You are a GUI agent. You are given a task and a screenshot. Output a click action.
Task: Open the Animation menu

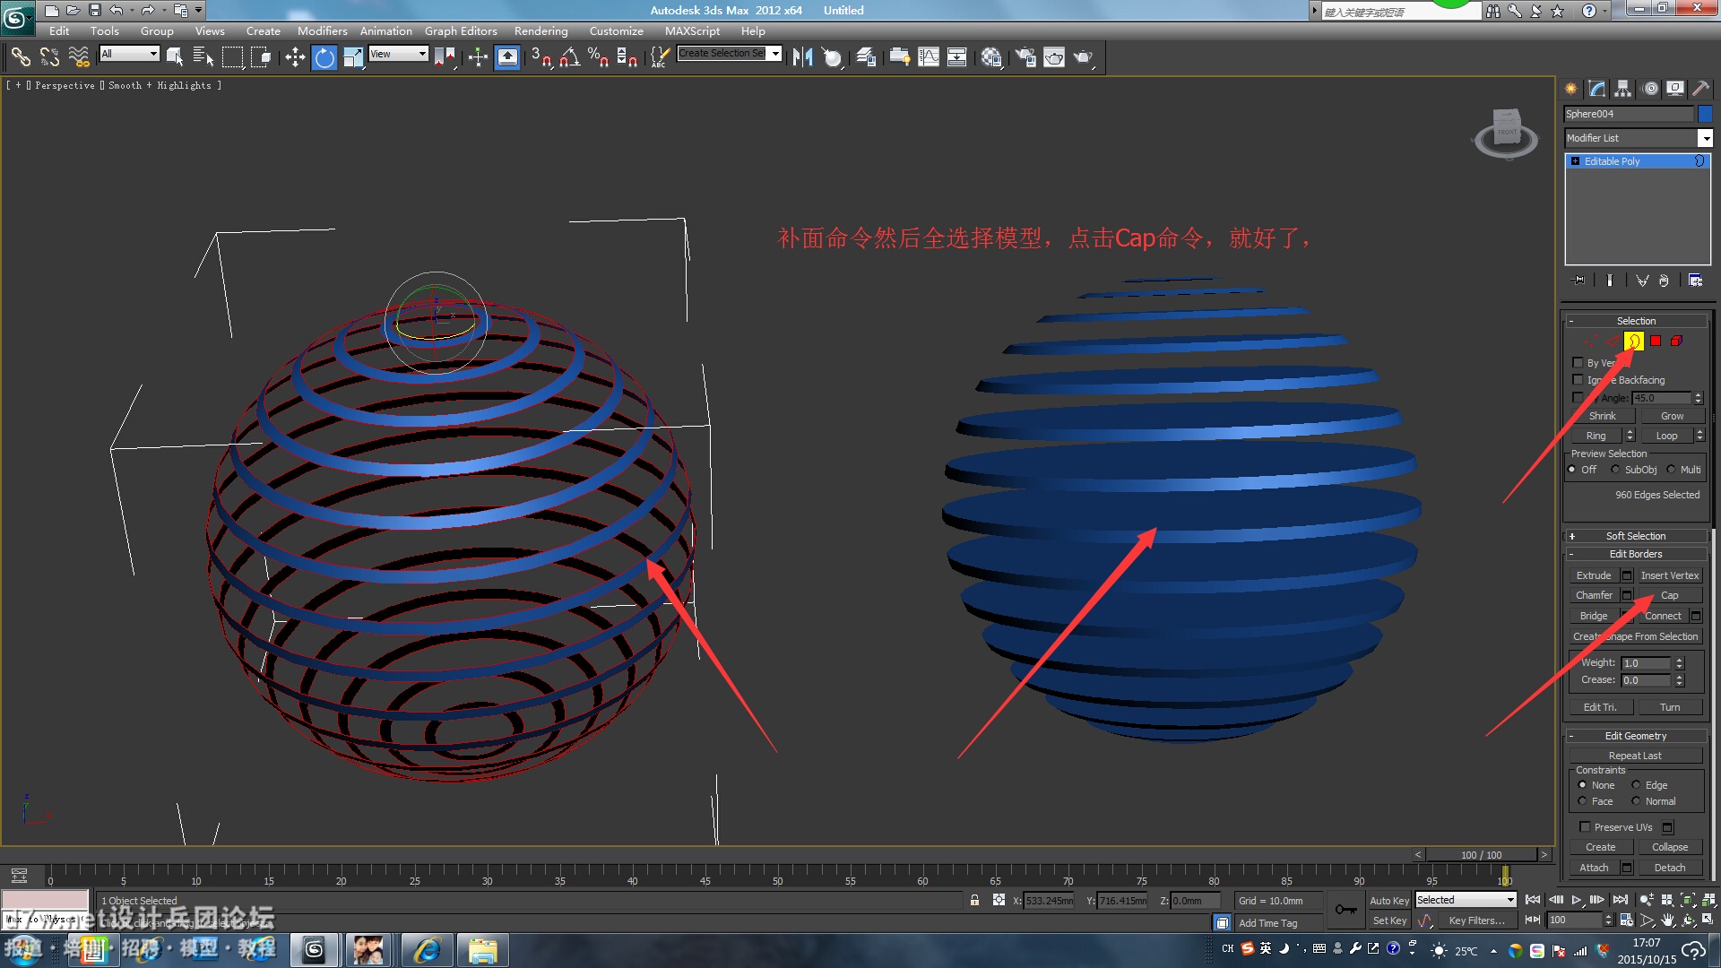tap(385, 30)
